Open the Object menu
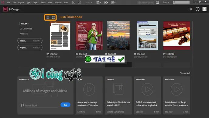This screenshot has width=209, height=118. [36, 2]
